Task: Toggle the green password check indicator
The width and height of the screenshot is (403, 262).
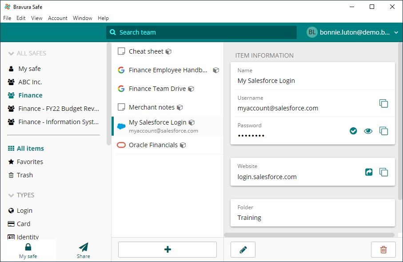Action: (353, 131)
